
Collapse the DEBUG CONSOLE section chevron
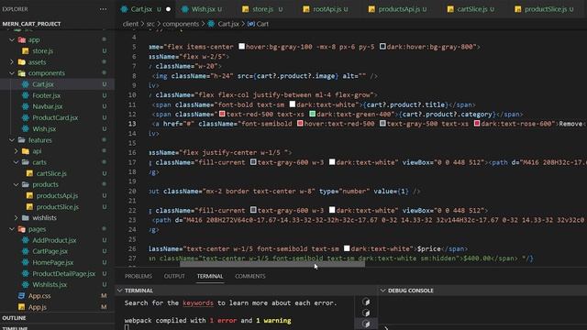pyautogui.click(x=383, y=291)
